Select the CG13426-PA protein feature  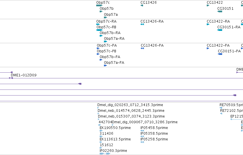click(x=142, y=48)
